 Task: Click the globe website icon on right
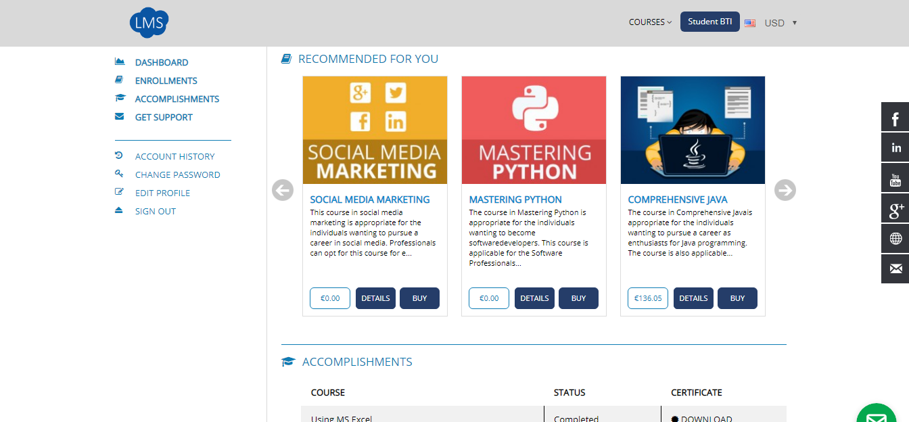895,239
